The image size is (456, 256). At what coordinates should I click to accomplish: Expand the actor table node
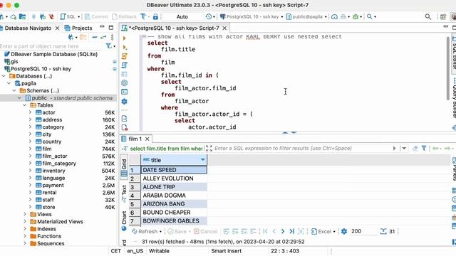(30, 112)
